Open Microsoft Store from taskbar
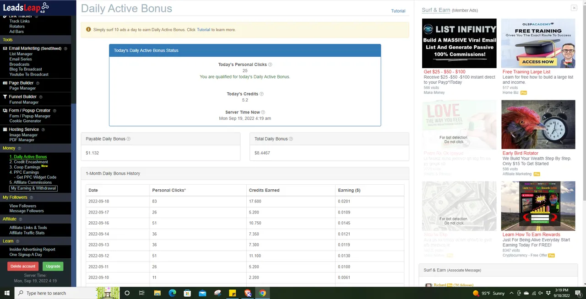Image resolution: width=586 pixels, height=299 pixels. pyautogui.click(x=187, y=293)
